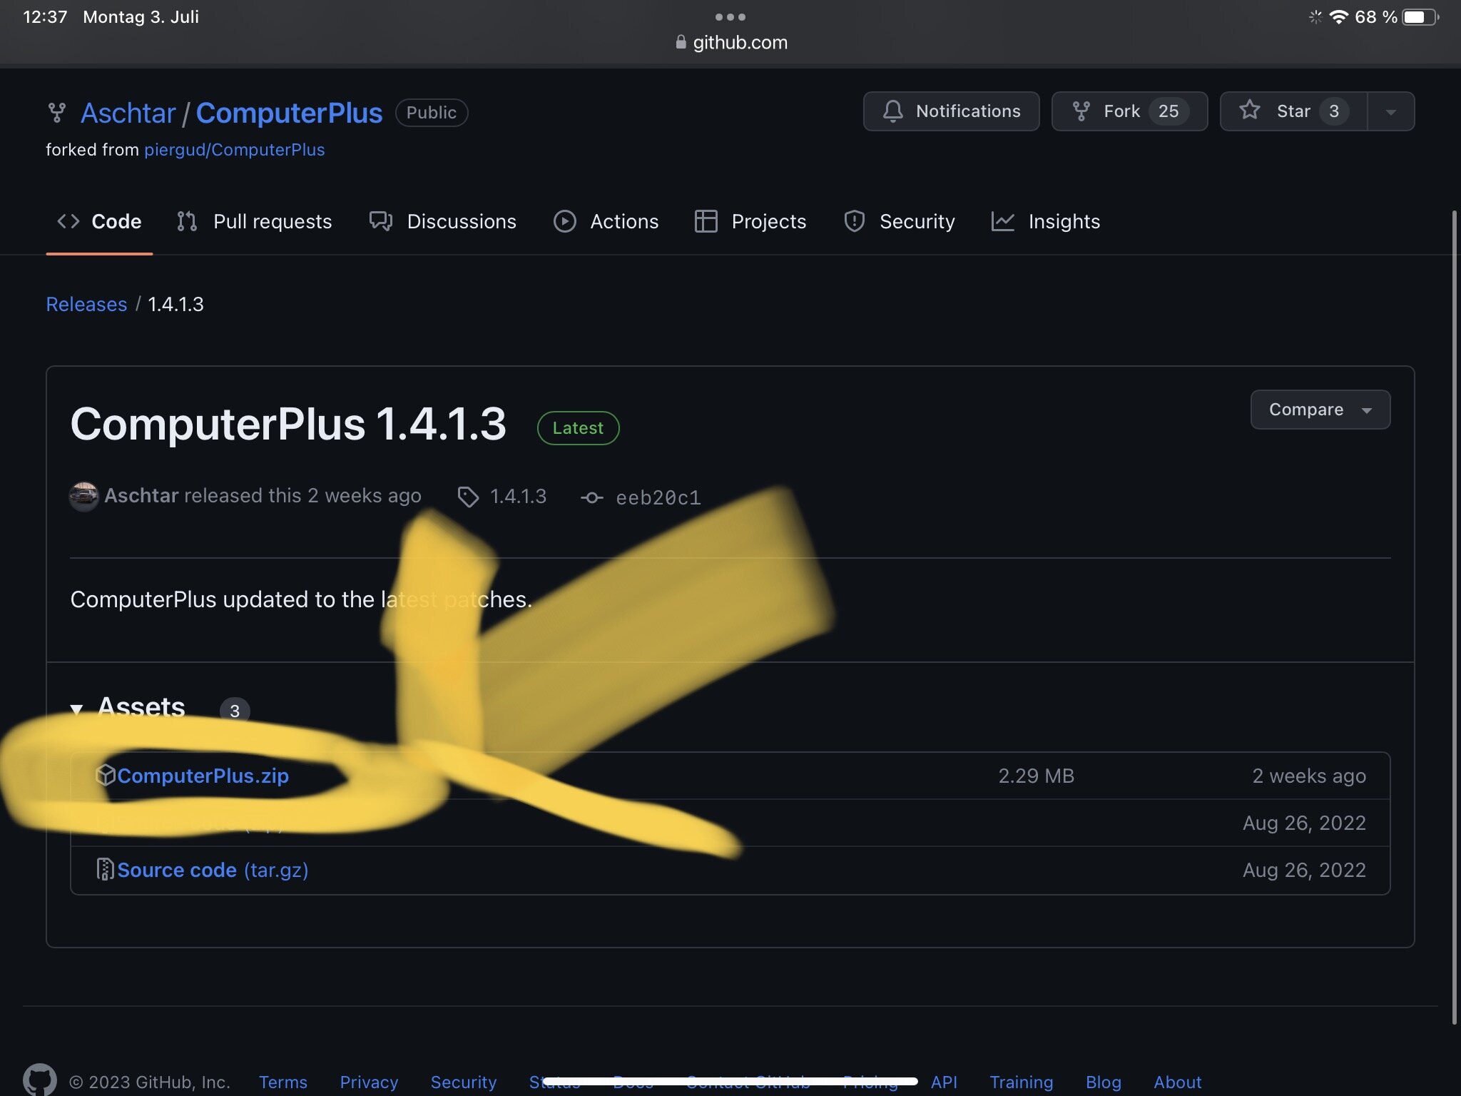
Task: Tap the three-dot multitasking menu at top
Action: point(730,16)
